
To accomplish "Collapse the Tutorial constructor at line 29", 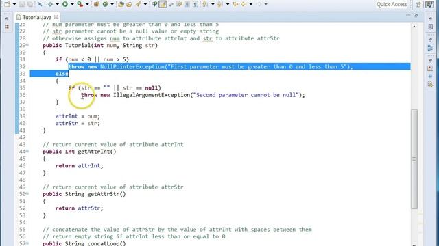I will tap(27, 45).
